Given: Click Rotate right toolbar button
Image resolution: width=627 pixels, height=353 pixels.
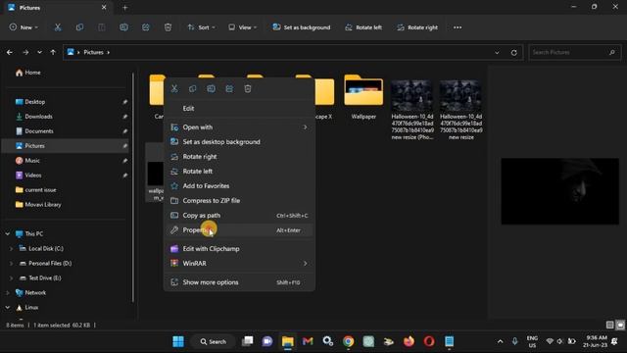Looking at the screenshot, I should click(417, 27).
